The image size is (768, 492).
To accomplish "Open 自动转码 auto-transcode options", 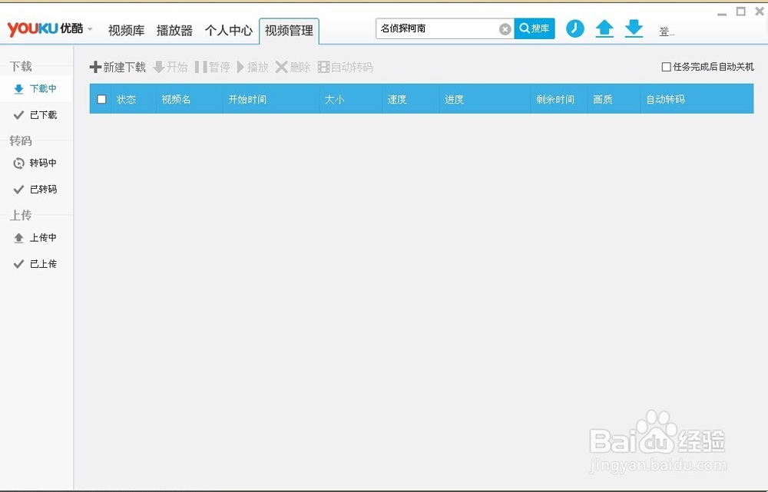I will tap(349, 67).
